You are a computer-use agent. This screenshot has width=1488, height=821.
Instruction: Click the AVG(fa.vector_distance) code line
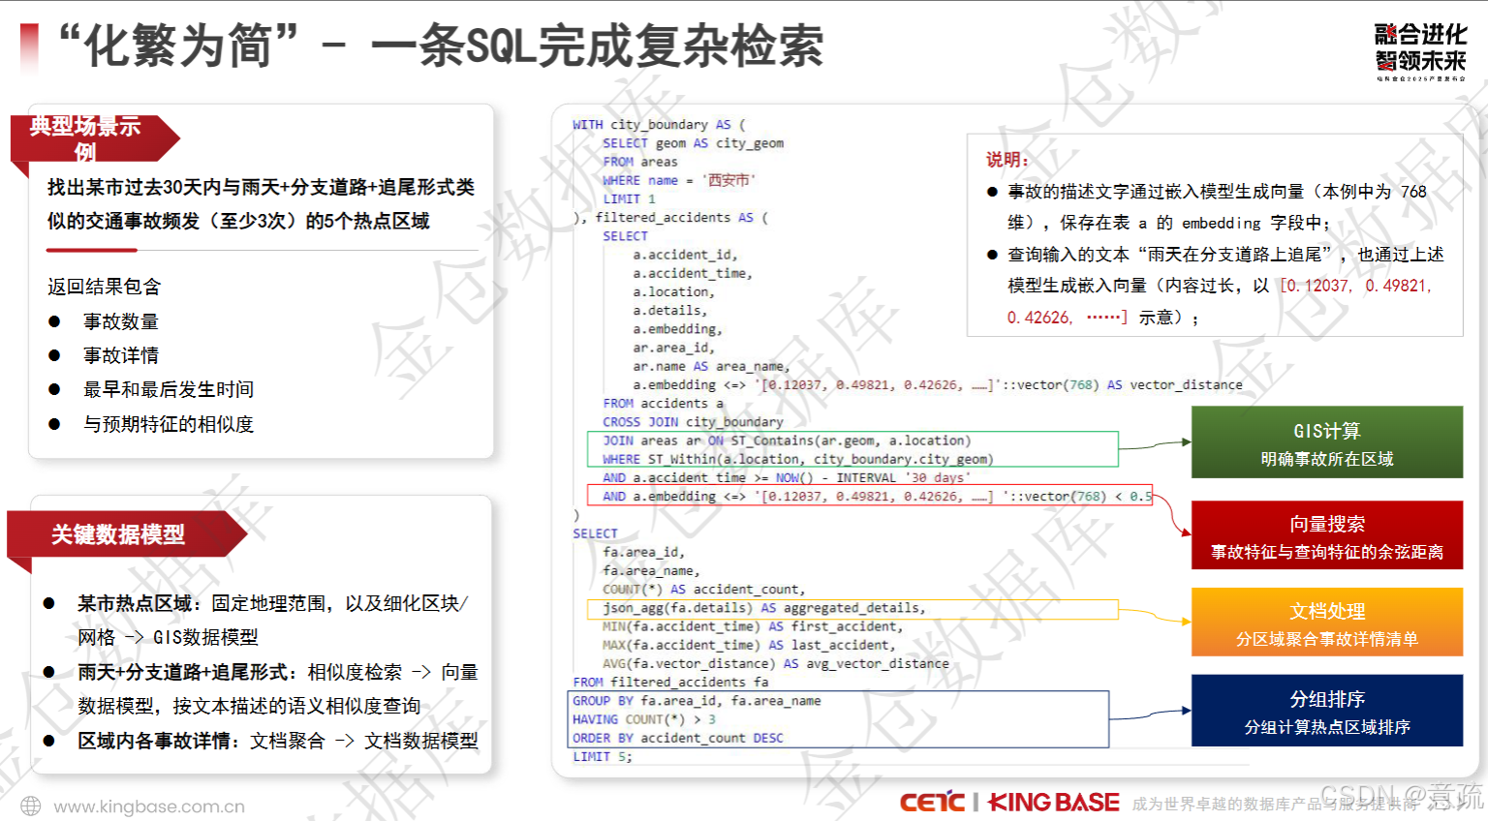pyautogui.click(x=775, y=663)
